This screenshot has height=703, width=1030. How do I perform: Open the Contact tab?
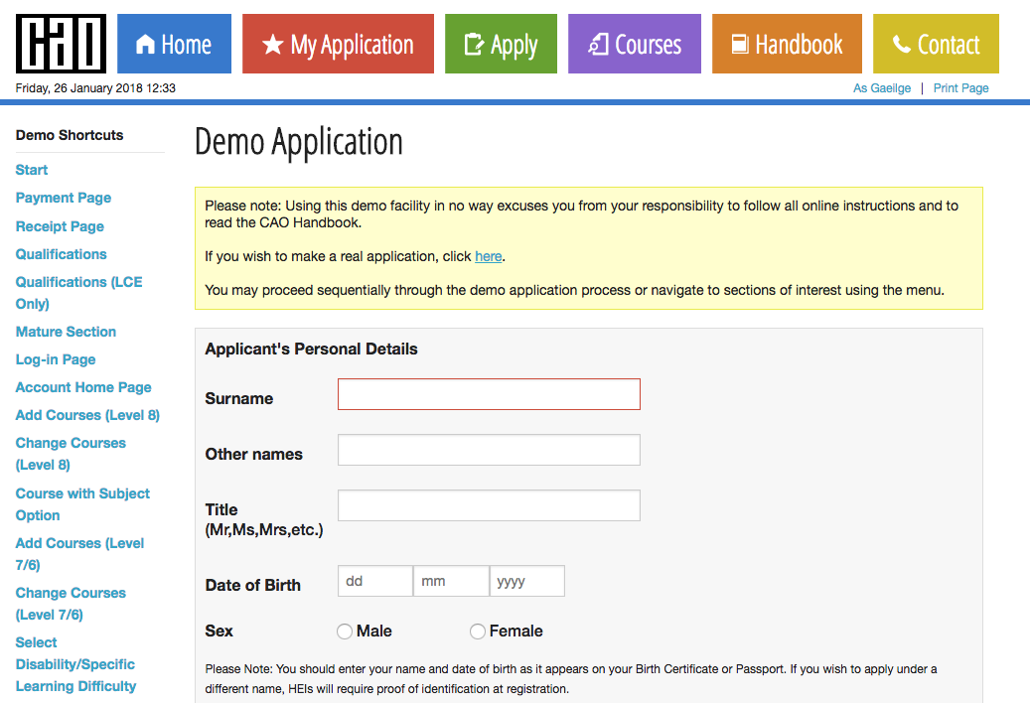[x=936, y=44]
